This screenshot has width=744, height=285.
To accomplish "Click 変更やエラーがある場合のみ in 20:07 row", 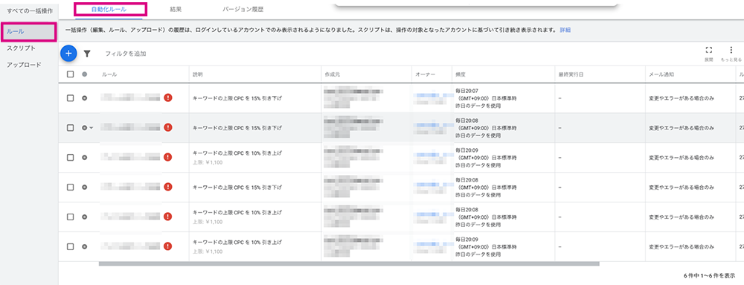I will point(681,98).
